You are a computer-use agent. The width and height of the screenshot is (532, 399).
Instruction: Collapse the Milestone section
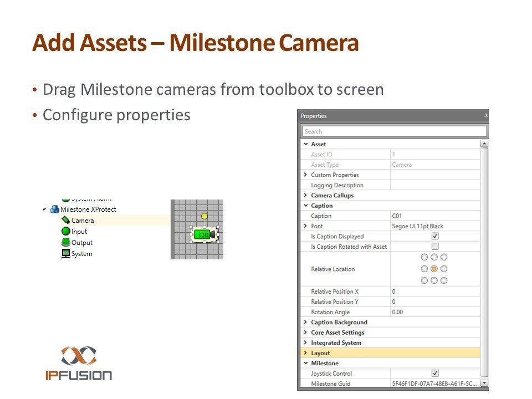point(306,362)
